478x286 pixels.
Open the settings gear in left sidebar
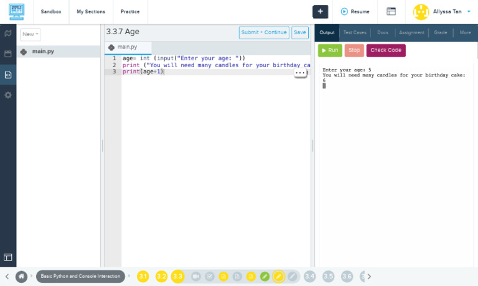point(8,95)
